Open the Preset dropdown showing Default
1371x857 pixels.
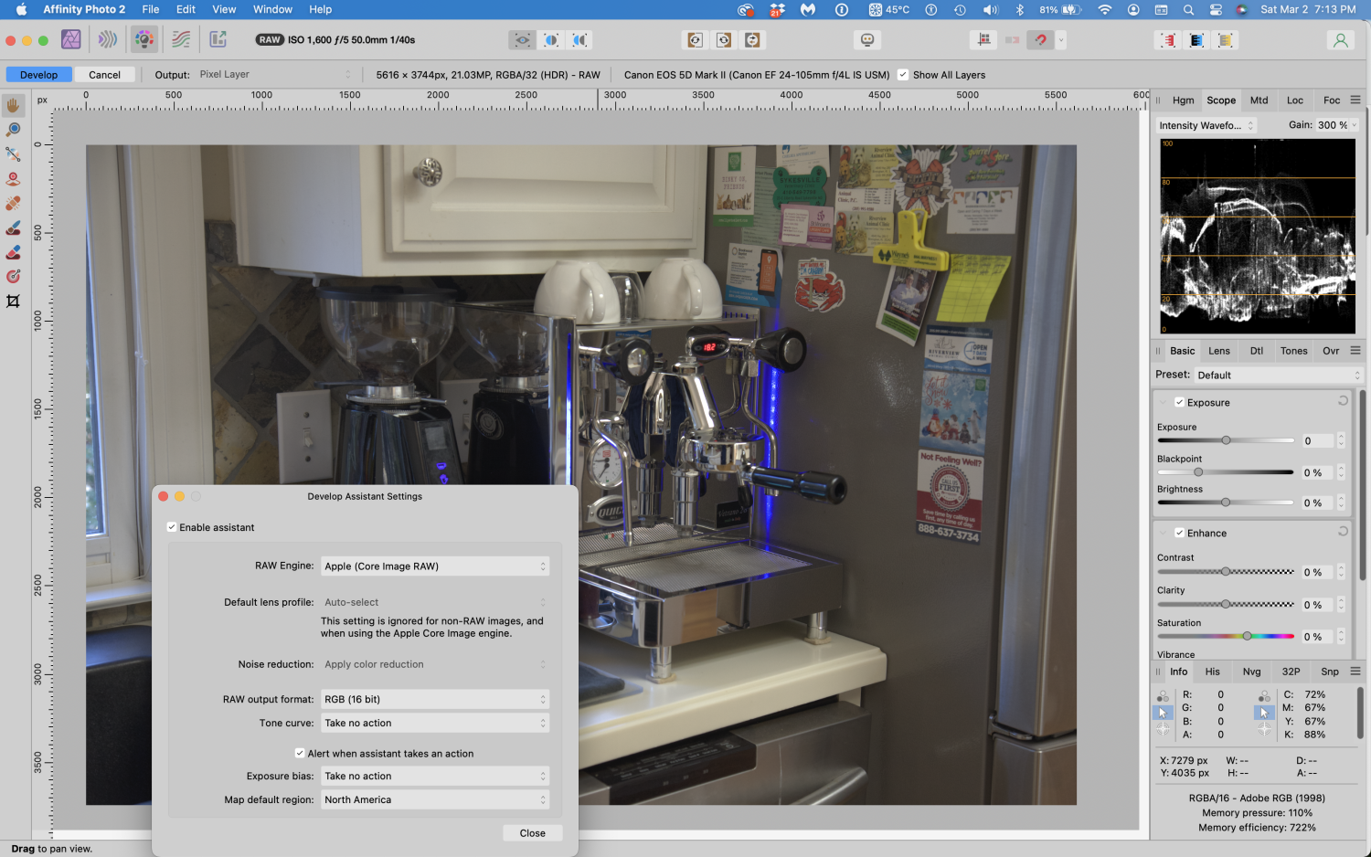coord(1278,375)
